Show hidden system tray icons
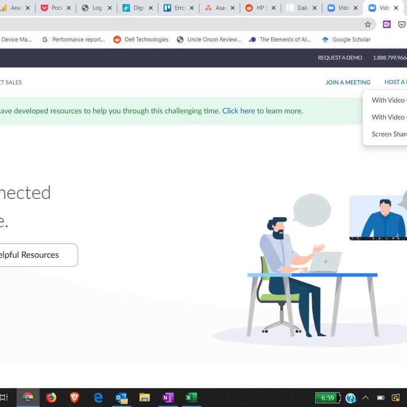This screenshot has width=407, height=407. [x=366, y=397]
